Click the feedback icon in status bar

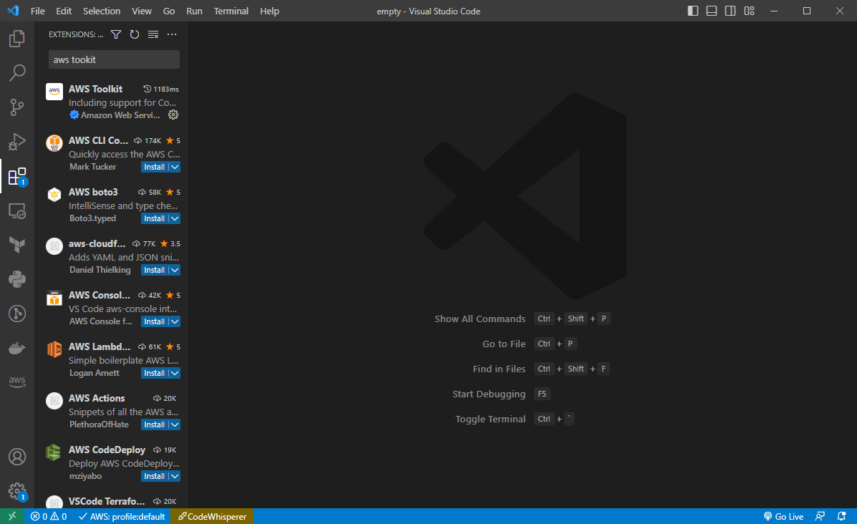coord(820,516)
